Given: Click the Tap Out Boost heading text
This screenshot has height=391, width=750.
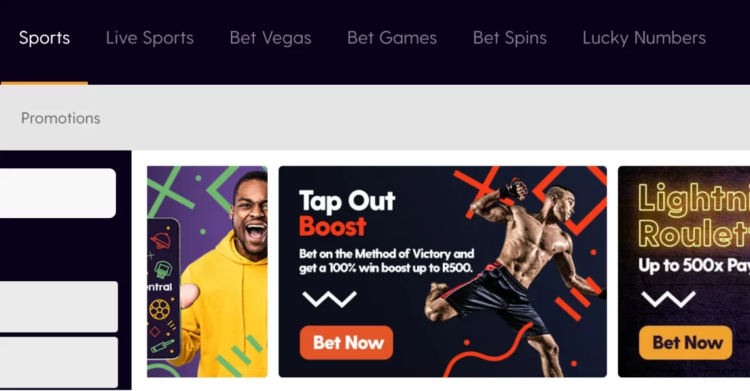Looking at the screenshot, I should point(347,213).
